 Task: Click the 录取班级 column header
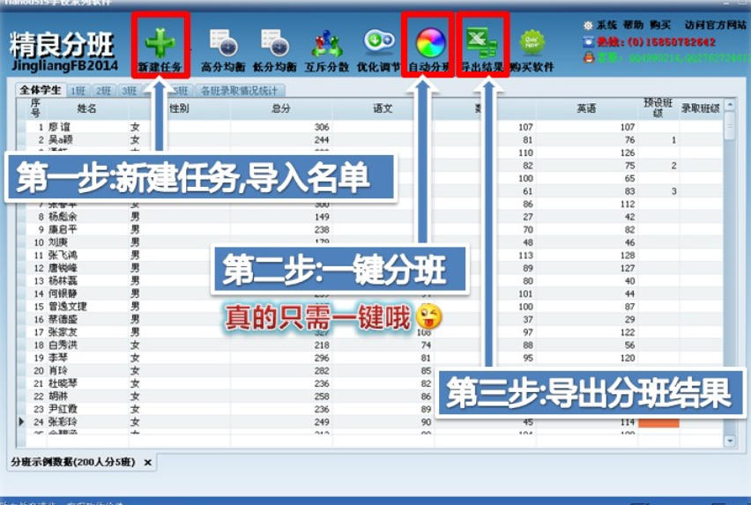pos(700,108)
